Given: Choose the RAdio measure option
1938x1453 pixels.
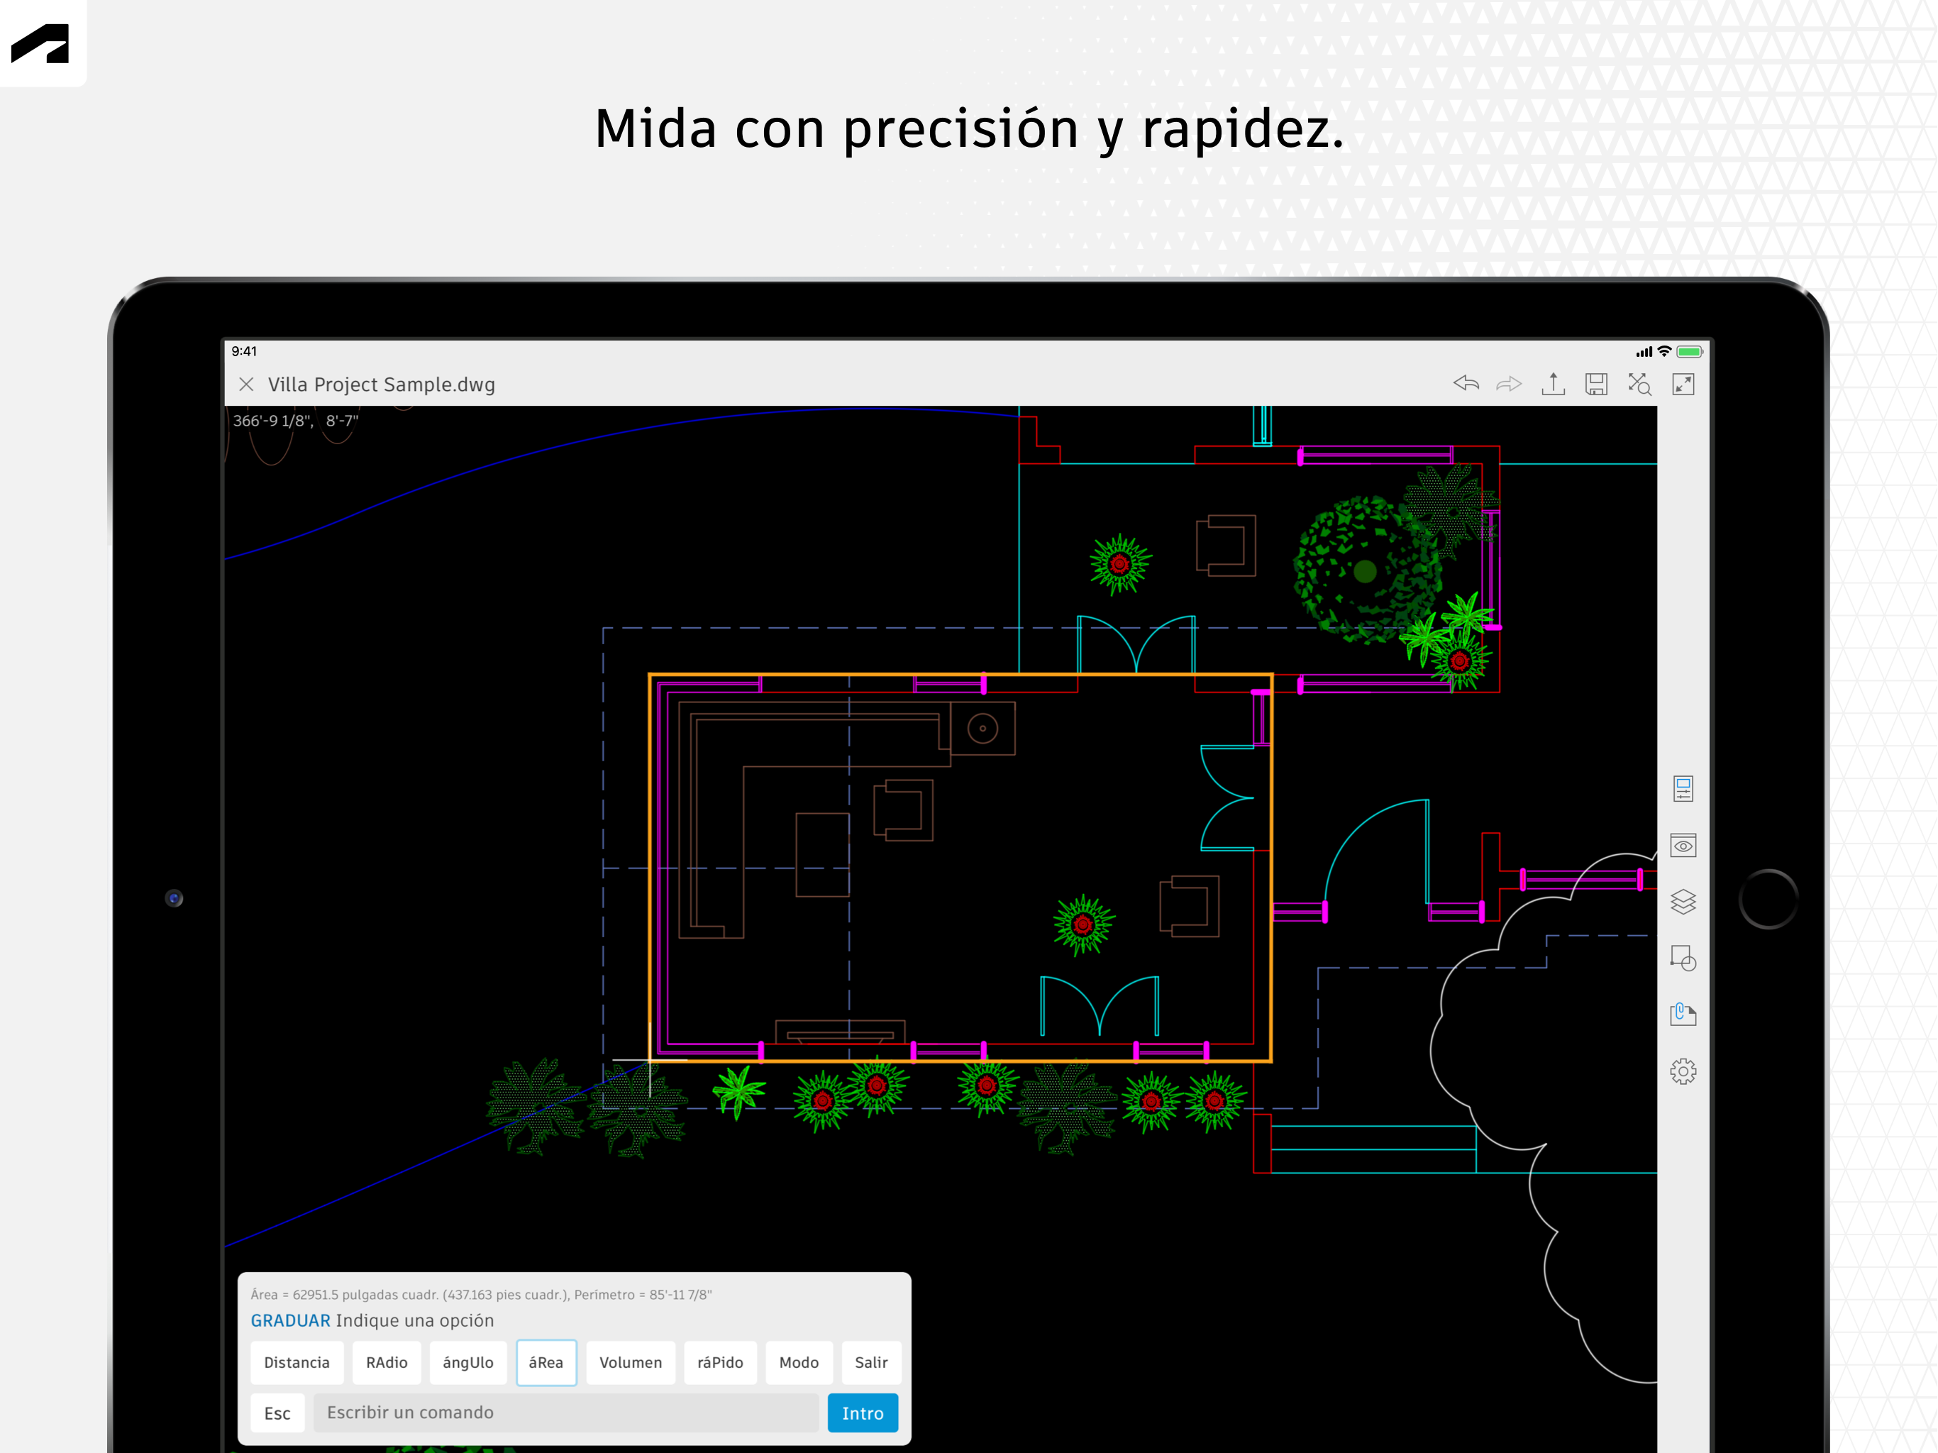Looking at the screenshot, I should 387,1362.
